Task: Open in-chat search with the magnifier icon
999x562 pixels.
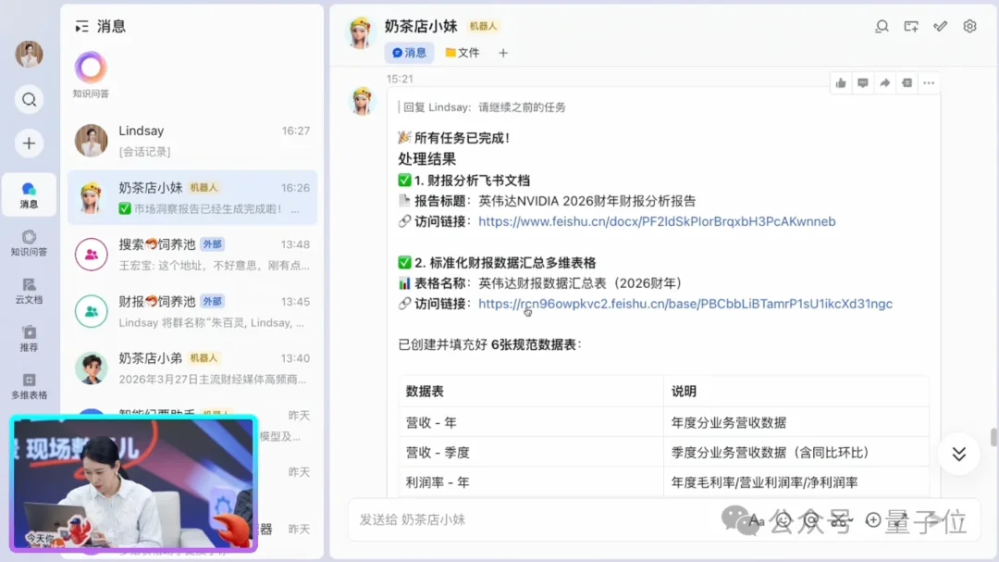Action: 882,26
